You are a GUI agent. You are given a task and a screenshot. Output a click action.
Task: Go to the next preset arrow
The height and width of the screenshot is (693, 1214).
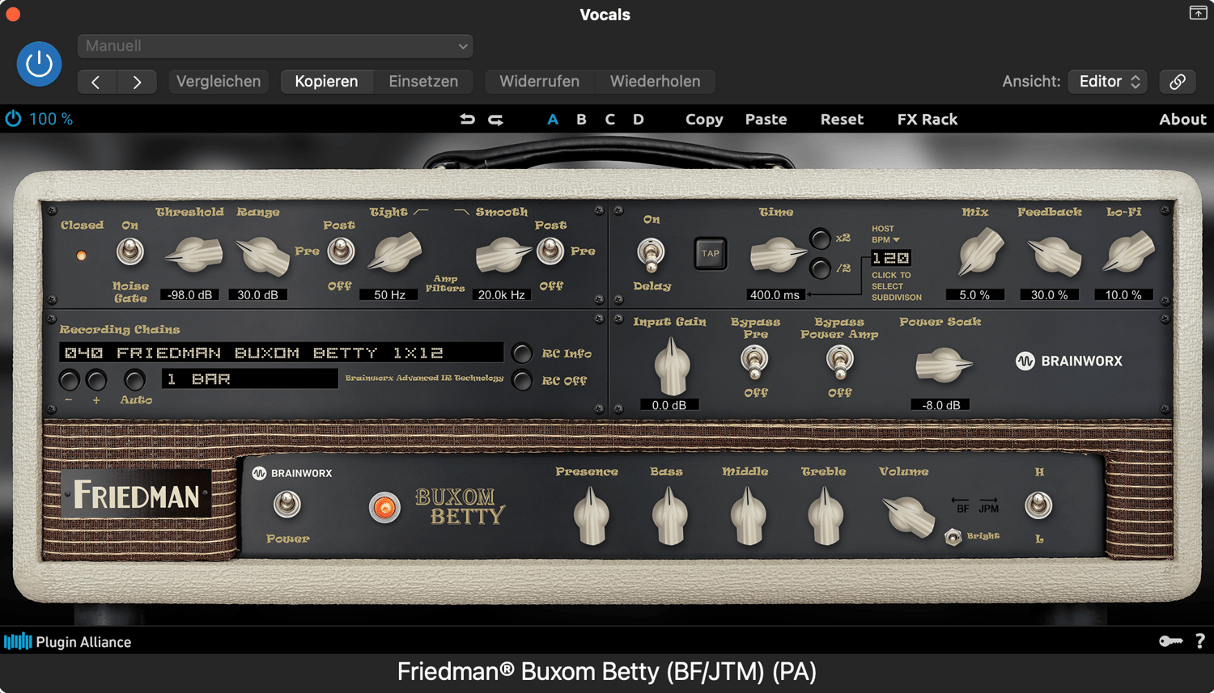coord(137,82)
